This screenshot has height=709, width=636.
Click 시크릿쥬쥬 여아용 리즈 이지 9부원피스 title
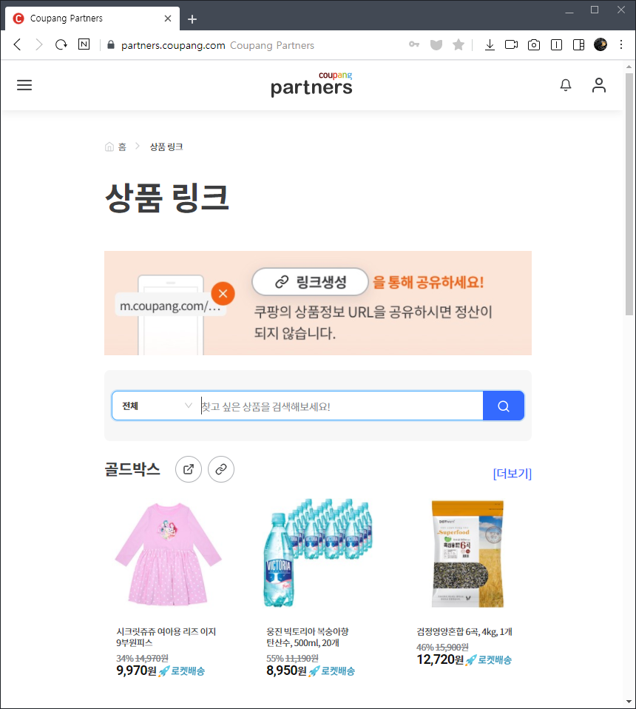click(x=166, y=636)
